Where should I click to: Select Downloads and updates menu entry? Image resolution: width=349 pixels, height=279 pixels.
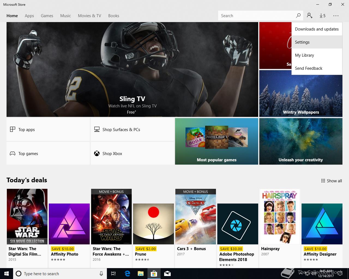coord(317,29)
